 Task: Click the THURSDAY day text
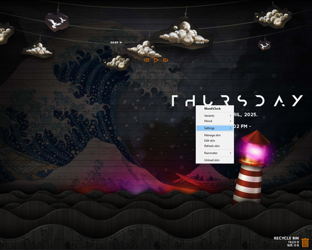(237, 101)
